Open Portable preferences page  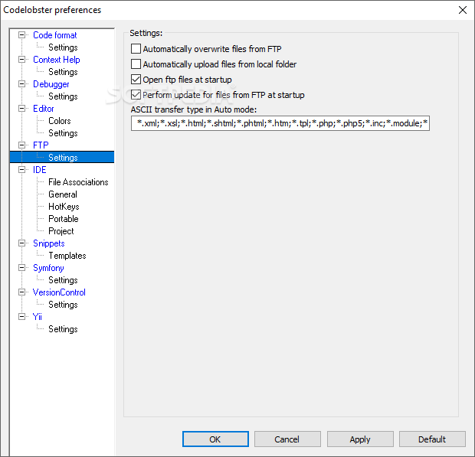click(64, 219)
